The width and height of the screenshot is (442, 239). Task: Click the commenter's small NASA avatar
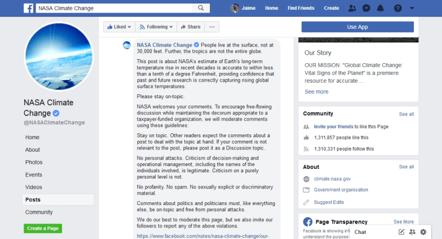click(127, 45)
